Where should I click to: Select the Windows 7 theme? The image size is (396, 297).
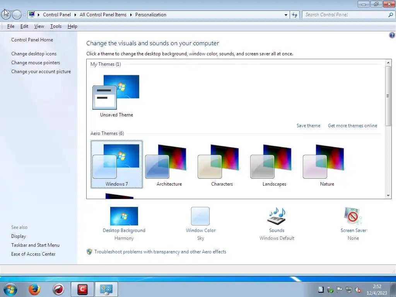click(117, 164)
